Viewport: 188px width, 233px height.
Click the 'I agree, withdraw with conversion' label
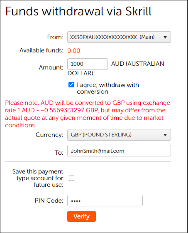pyautogui.click(x=108, y=88)
